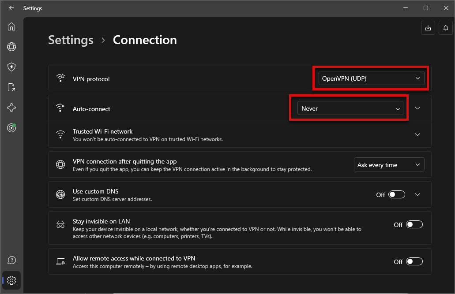This screenshot has width=455, height=294.
Task: Click the Auto-connect label
Action: coord(91,109)
